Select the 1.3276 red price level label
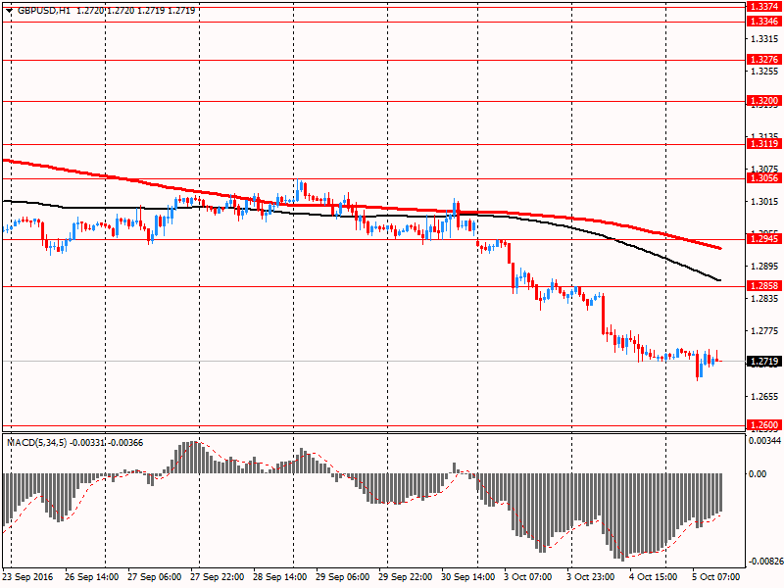This screenshot has width=784, height=588. [763, 60]
